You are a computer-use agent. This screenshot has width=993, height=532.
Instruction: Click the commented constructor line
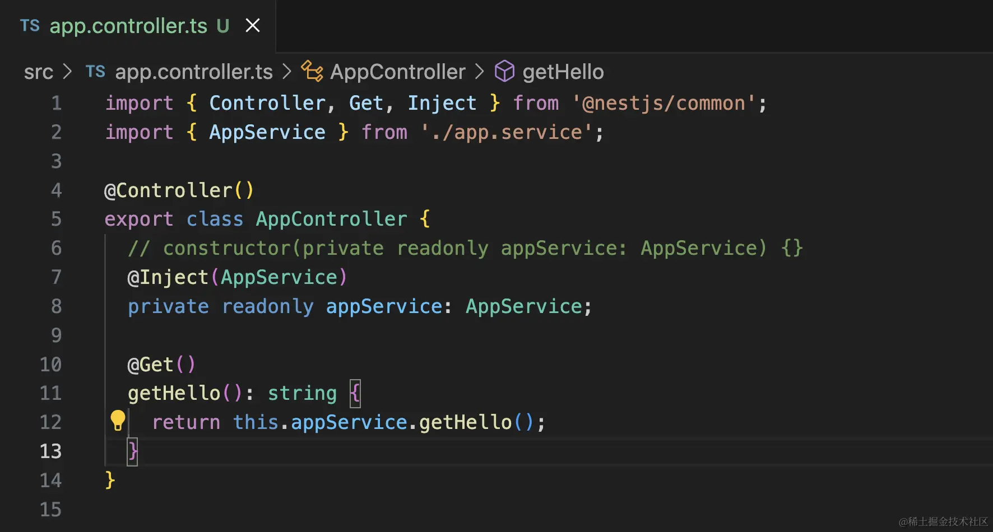pos(465,248)
